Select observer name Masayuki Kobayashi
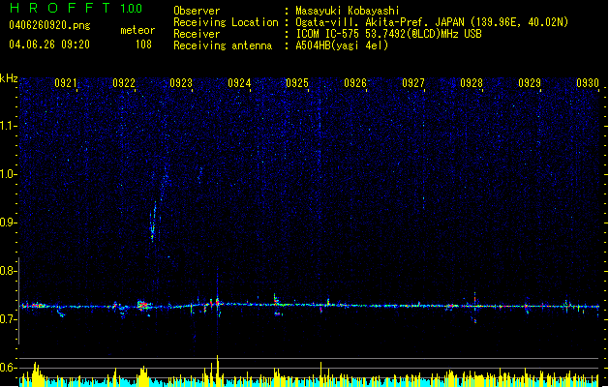The height and width of the screenshot is (387, 609). tap(348, 11)
